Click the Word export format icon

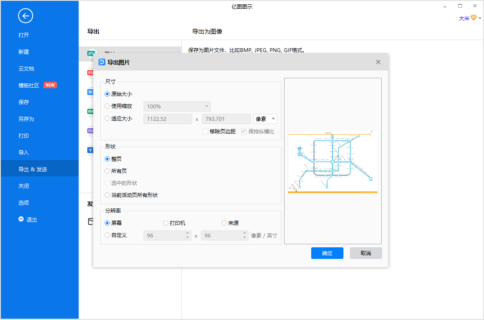(x=90, y=92)
